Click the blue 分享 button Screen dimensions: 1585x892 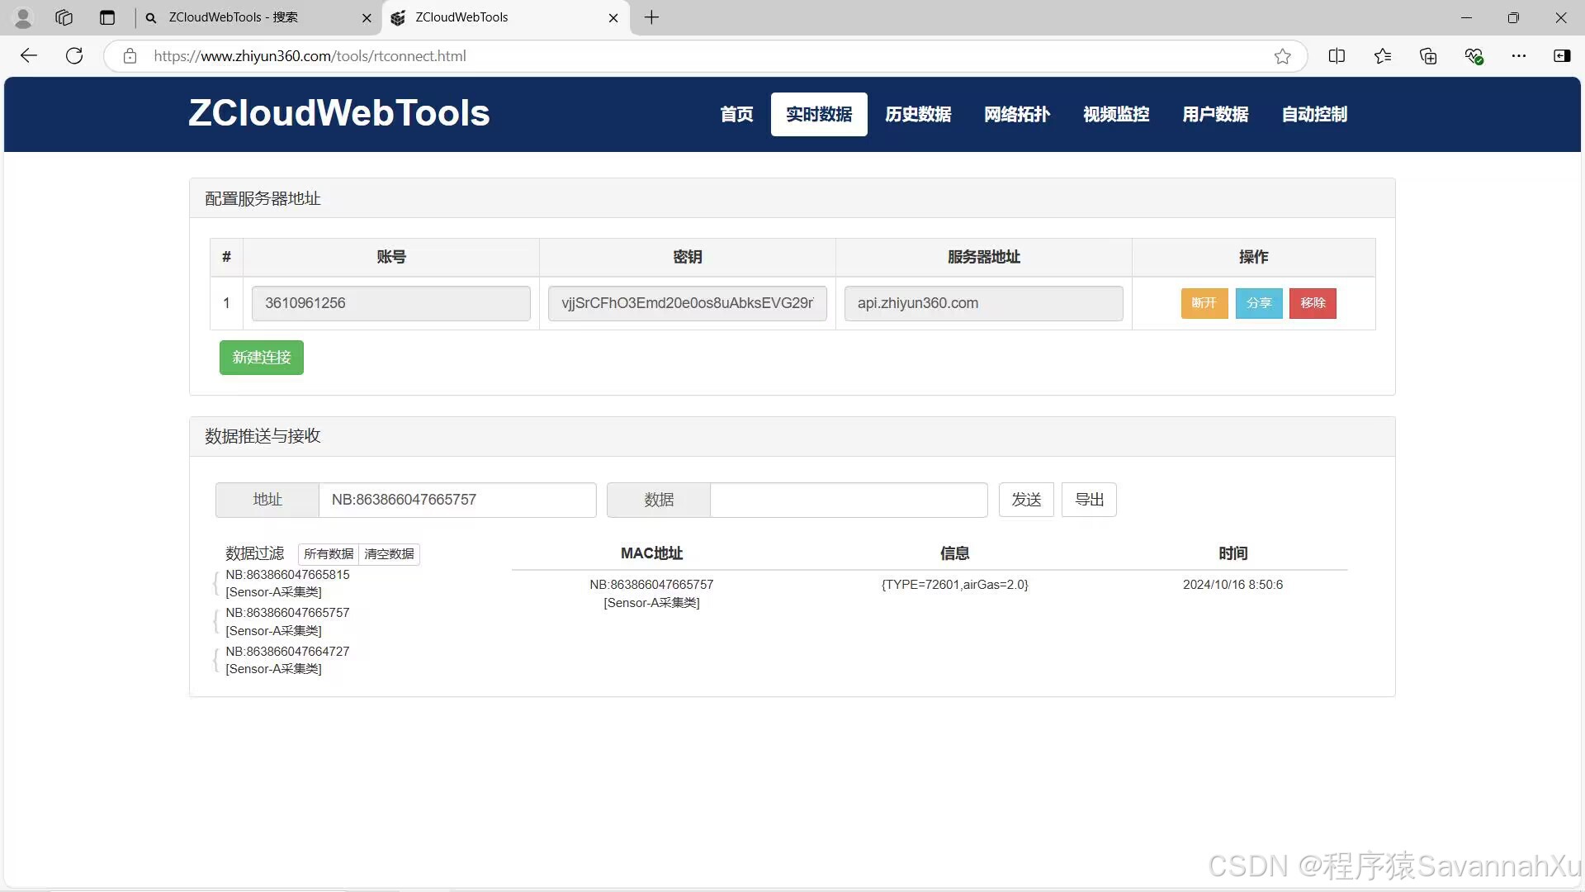[x=1258, y=303]
